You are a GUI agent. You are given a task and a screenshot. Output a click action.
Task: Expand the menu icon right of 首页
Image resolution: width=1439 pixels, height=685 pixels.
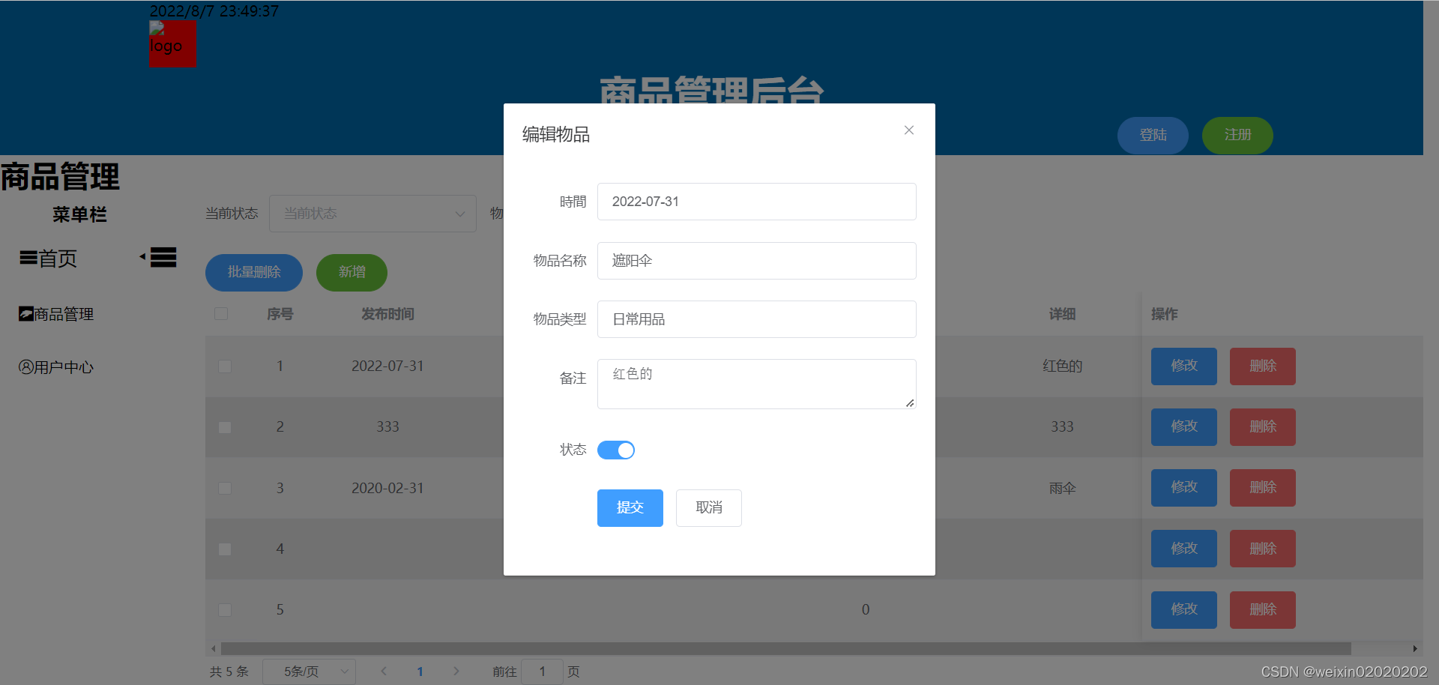click(x=163, y=257)
